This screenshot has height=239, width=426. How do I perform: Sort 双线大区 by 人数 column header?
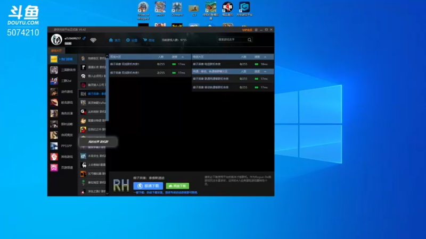point(161,57)
